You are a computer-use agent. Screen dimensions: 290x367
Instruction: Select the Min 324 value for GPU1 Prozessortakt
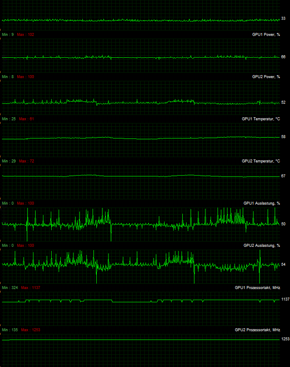click(10, 288)
